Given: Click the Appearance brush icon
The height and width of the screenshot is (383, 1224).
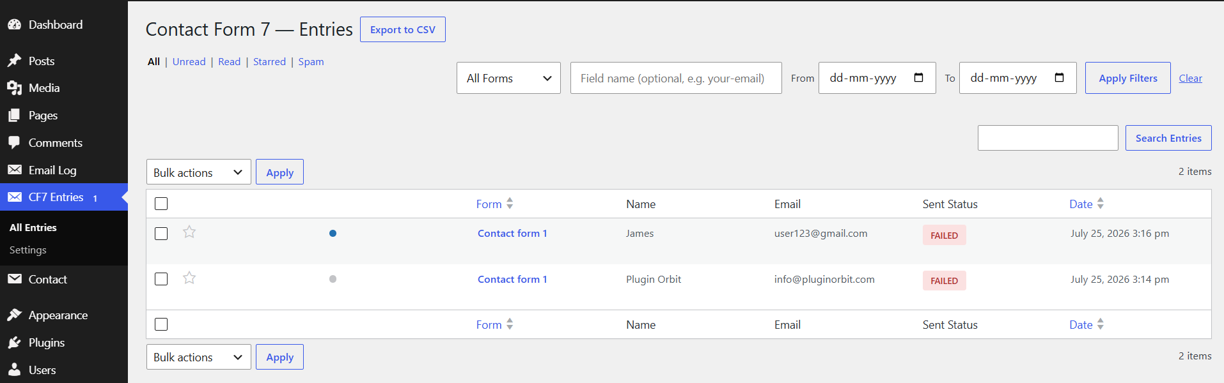Looking at the screenshot, I should pos(14,315).
